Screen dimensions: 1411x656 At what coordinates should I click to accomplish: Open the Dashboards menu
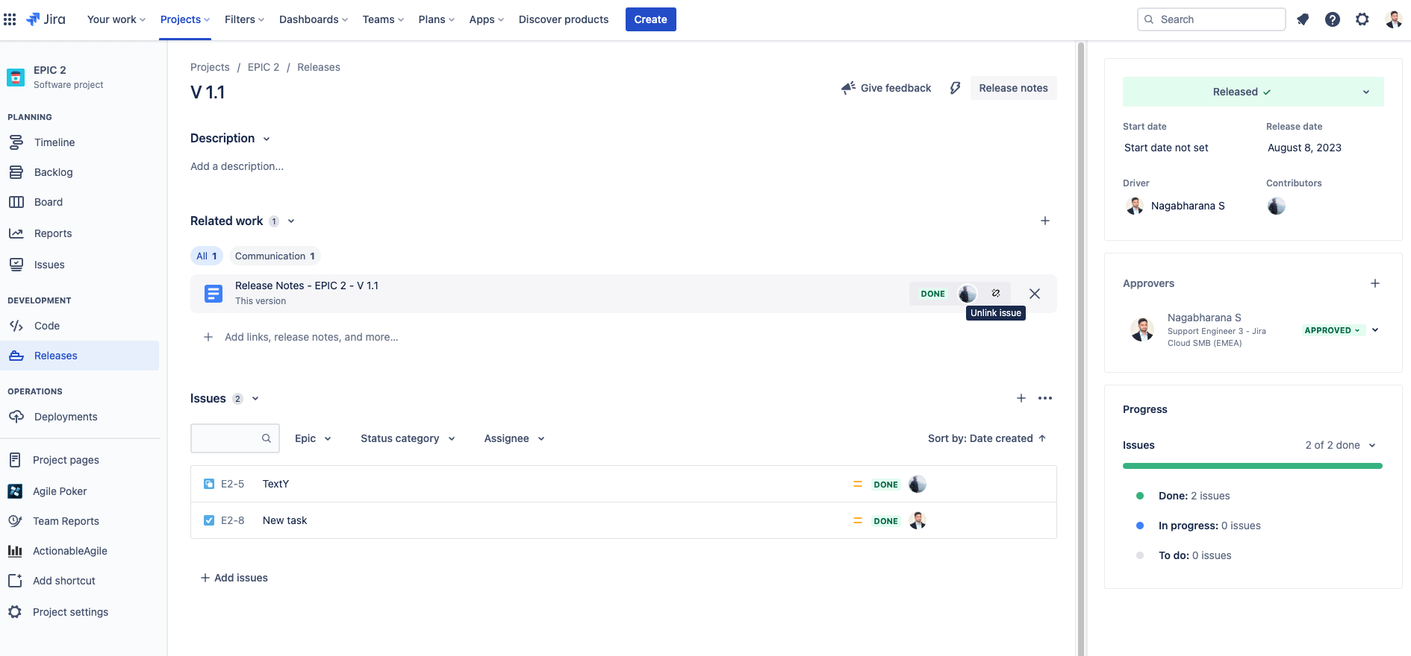click(314, 19)
